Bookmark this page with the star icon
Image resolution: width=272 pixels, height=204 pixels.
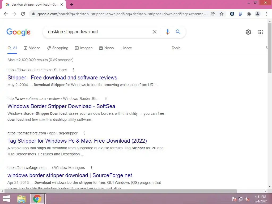pos(222,14)
